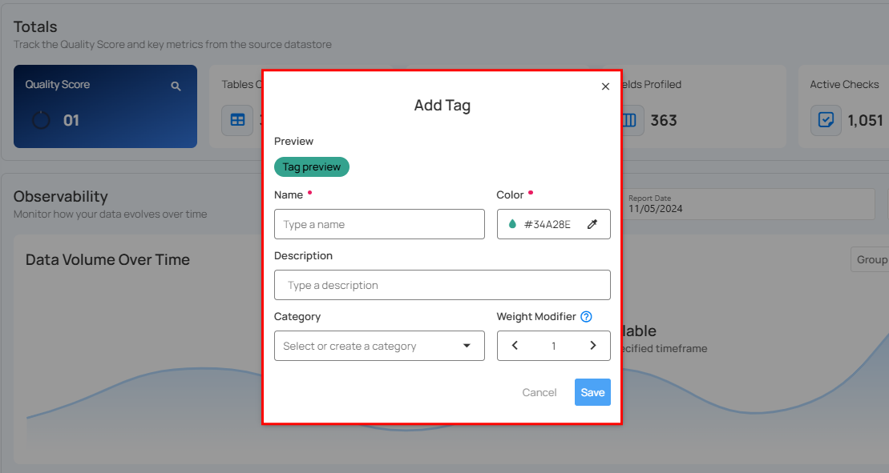Click the Tag preview chip

tap(312, 166)
